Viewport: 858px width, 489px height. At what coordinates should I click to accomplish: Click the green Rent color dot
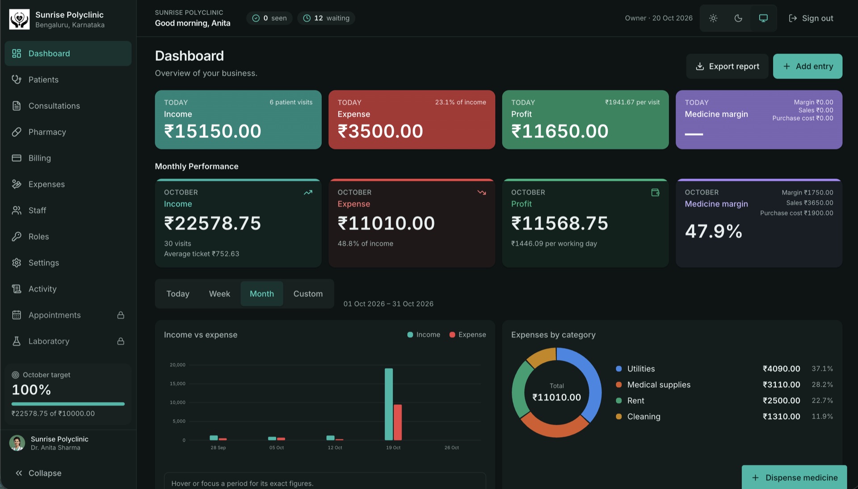pos(619,401)
